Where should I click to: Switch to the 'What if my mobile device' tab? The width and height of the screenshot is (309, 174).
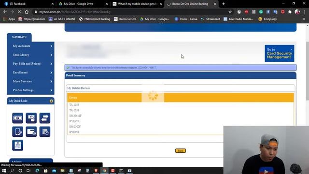point(137,4)
